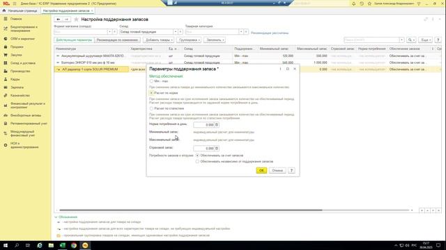The width and height of the screenshot is (446, 250).
Task: Open the Товарная категория dropdown arrow
Action: (x=241, y=32)
